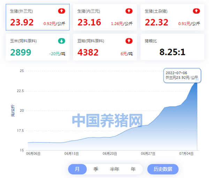Select the 生猪(外三元) price card

click(x=38, y=17)
